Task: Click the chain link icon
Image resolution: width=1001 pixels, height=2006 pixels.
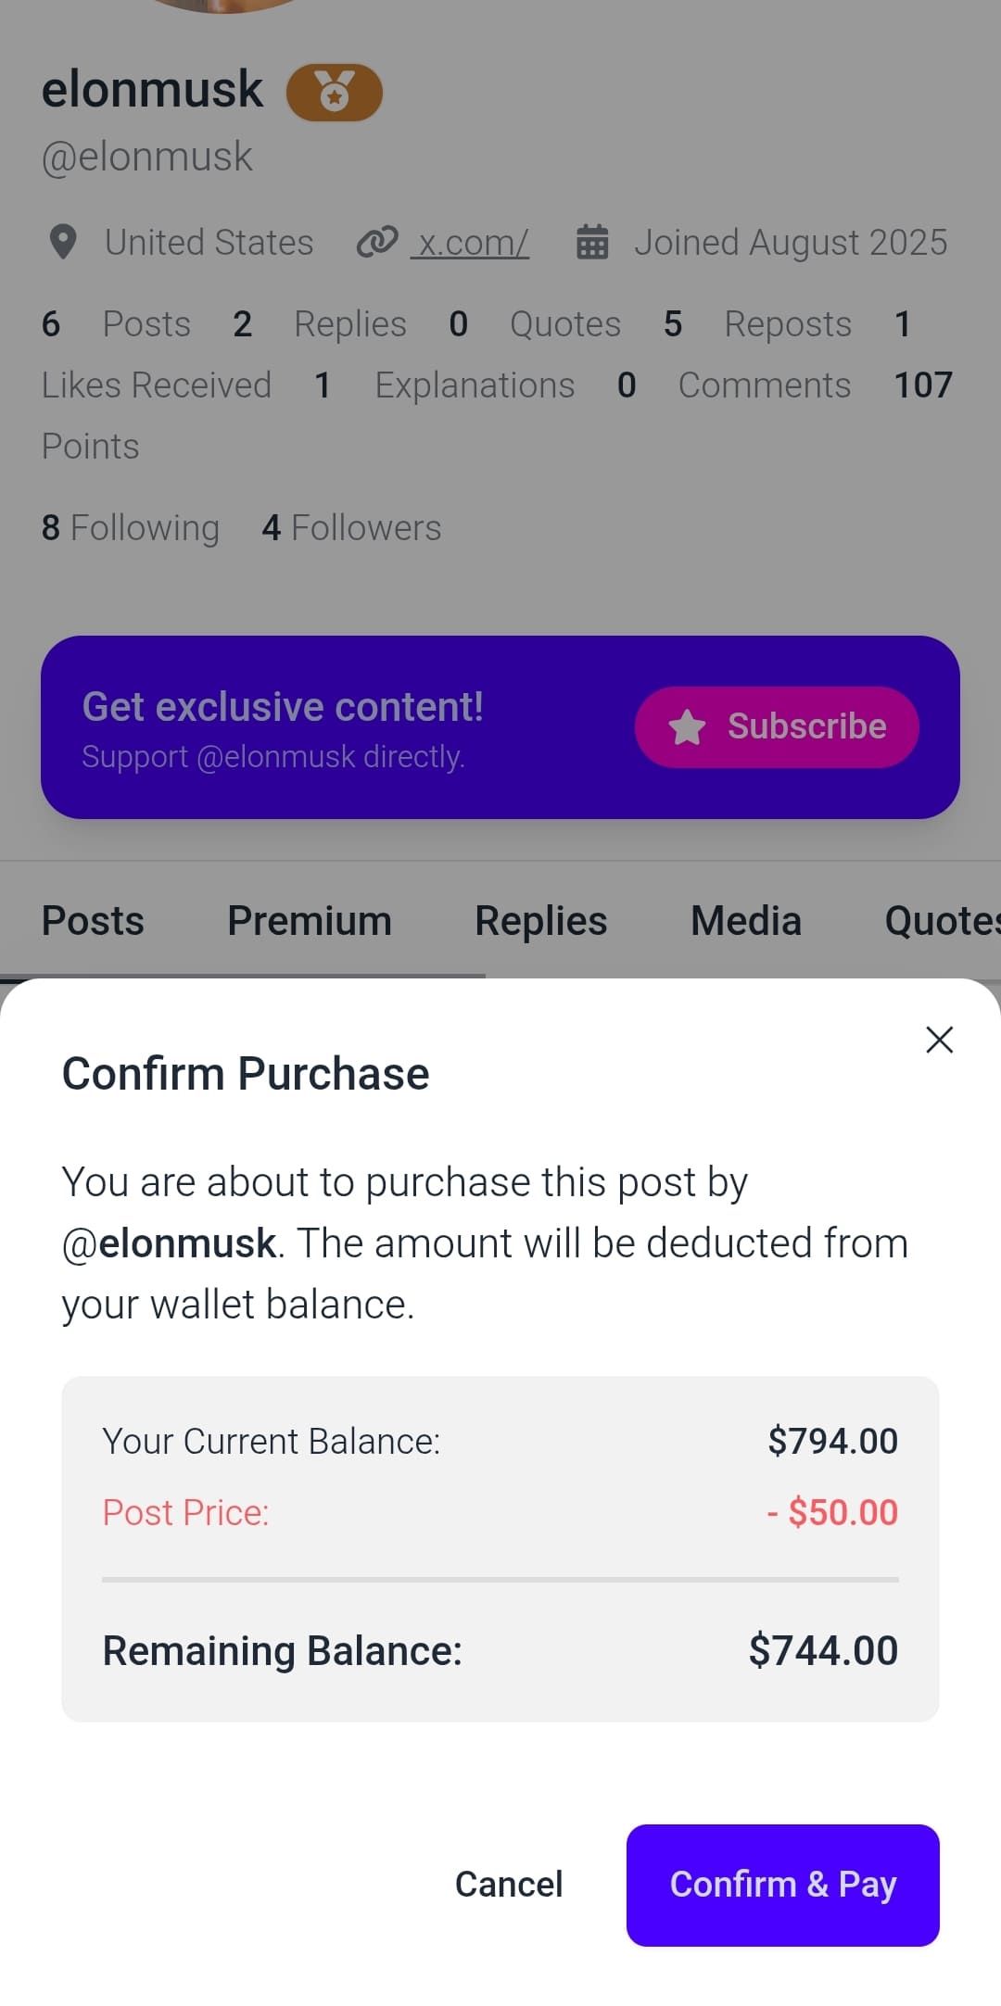Action: (x=377, y=243)
